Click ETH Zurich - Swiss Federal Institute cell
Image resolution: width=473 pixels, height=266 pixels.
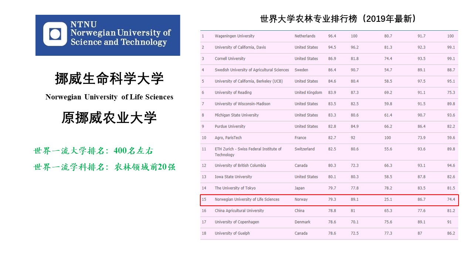(248, 152)
